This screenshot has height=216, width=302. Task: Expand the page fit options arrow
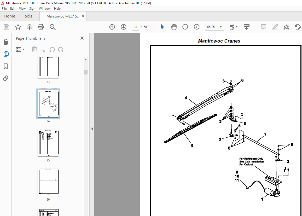point(236,27)
